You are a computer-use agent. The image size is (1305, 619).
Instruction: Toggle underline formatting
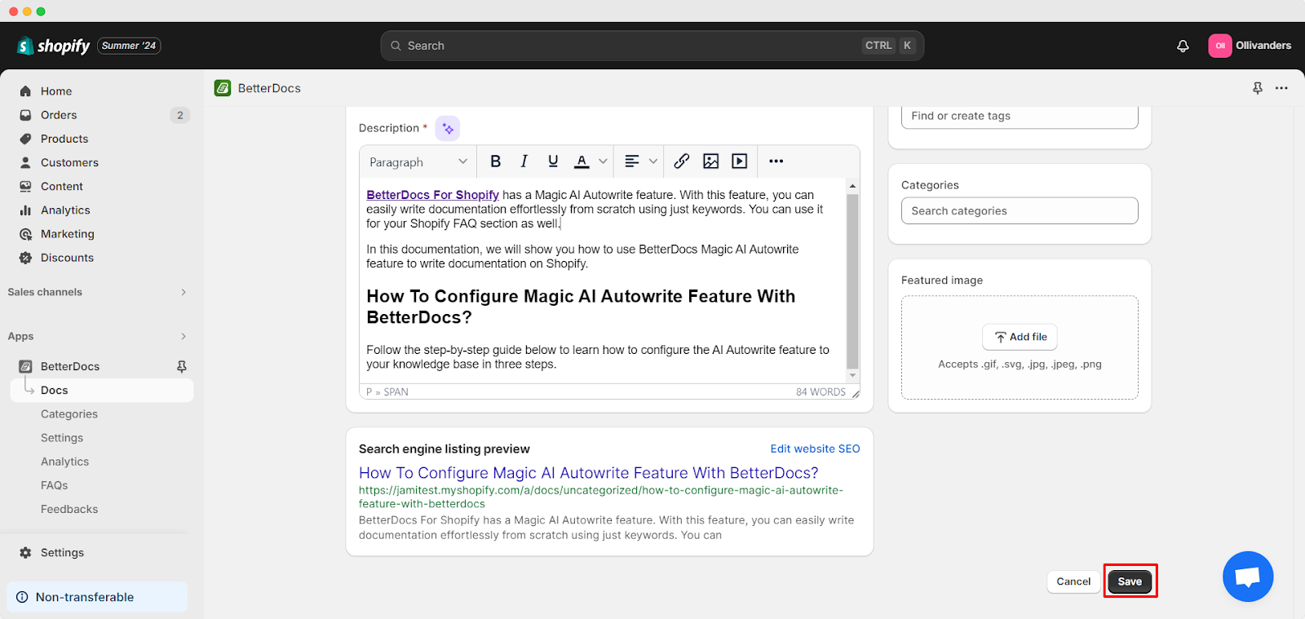pyautogui.click(x=553, y=161)
